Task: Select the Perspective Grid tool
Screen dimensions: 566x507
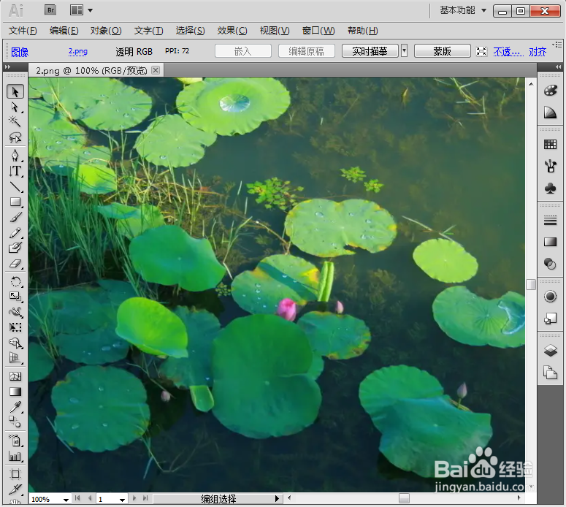Action: click(15, 358)
